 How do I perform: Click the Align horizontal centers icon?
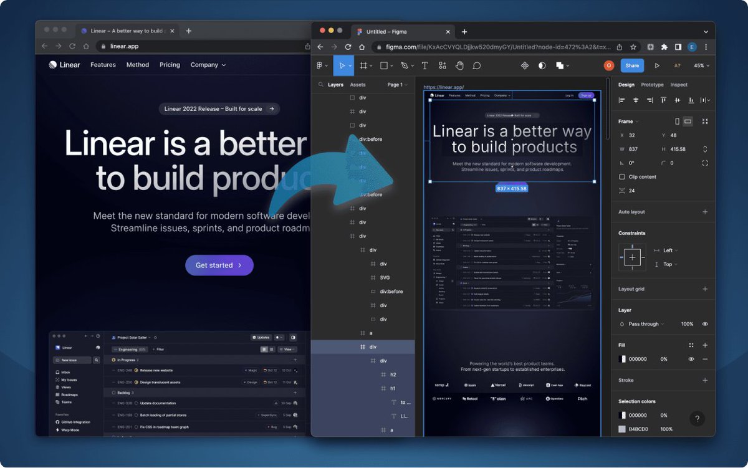click(636, 100)
